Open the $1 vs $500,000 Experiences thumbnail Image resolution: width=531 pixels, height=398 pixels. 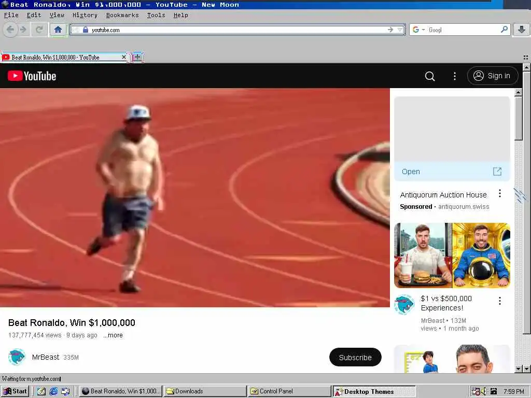pos(452,255)
